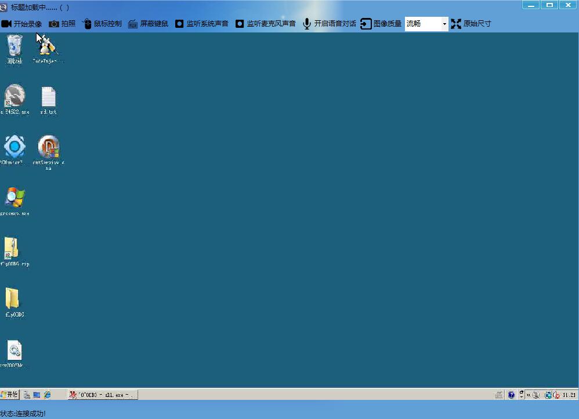
Task: Click the app icon in title bar
Action: coord(4,8)
